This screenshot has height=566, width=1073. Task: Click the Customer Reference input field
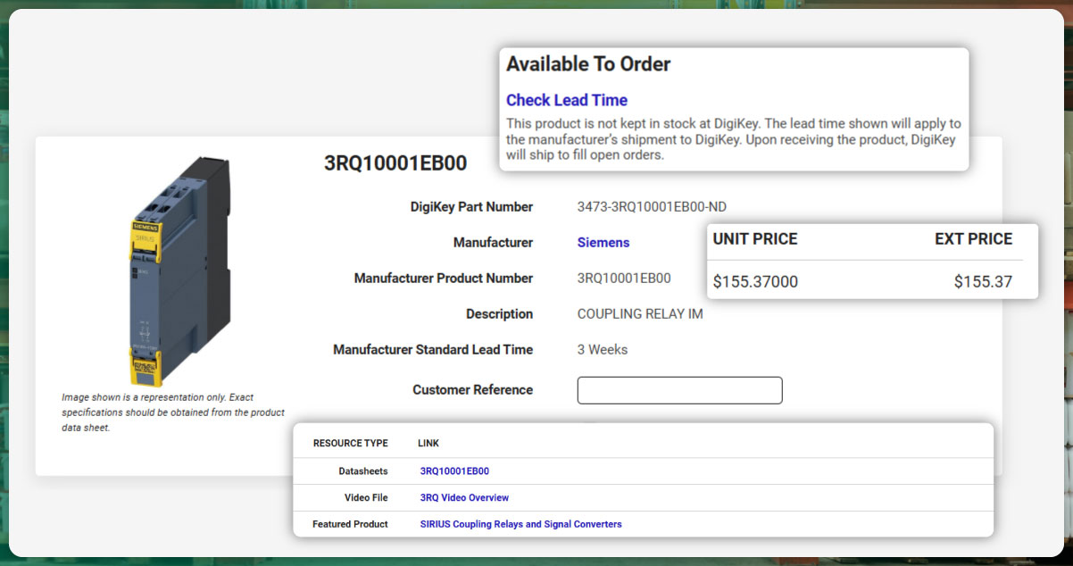tap(680, 390)
